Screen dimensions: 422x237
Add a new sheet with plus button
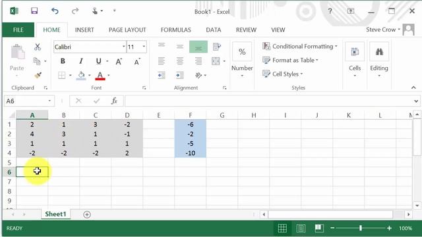tap(87, 215)
